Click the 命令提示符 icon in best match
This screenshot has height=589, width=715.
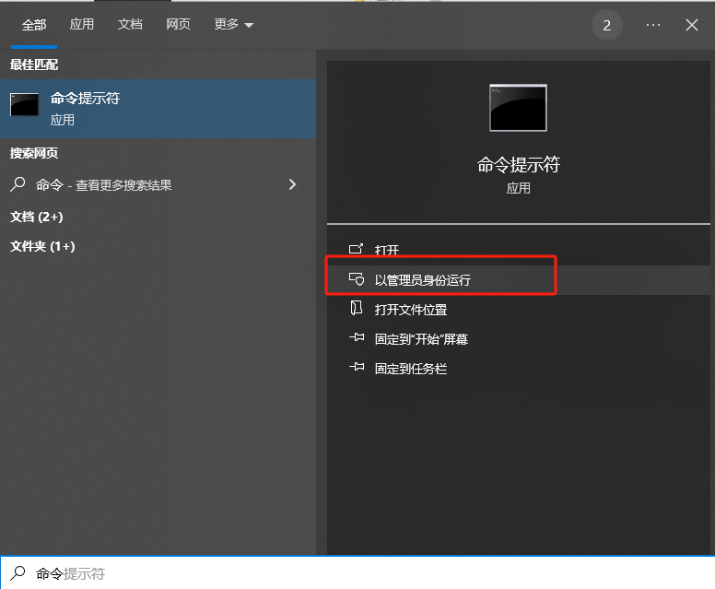click(24, 105)
